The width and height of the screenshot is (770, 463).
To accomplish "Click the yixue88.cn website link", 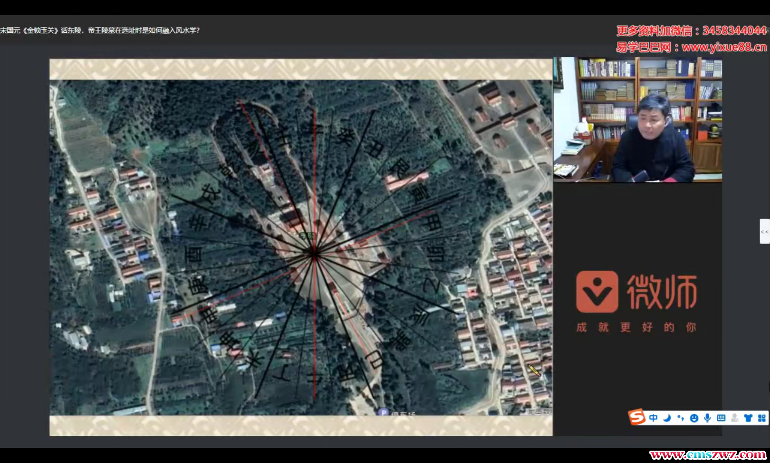I will (x=723, y=47).
